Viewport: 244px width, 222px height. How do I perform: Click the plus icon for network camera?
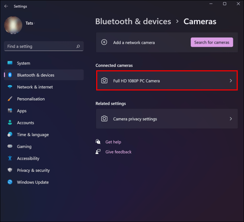(104, 42)
